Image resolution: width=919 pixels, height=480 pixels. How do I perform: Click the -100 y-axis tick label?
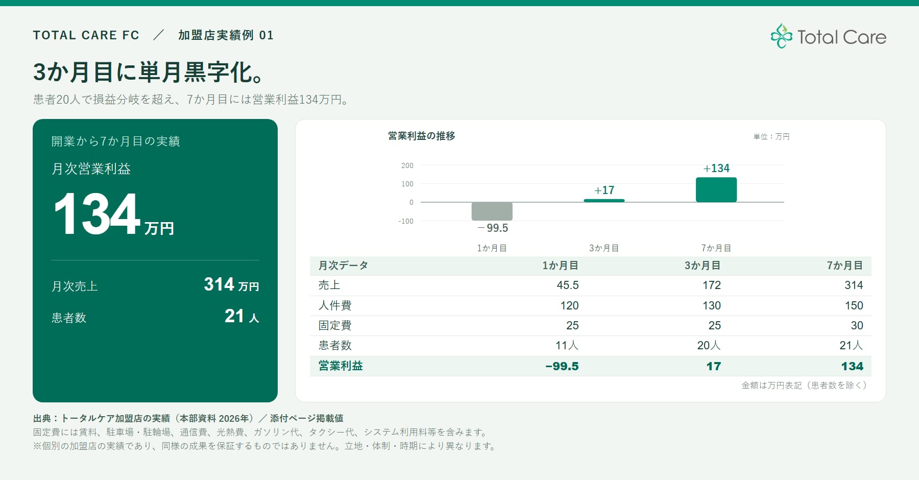(406, 221)
